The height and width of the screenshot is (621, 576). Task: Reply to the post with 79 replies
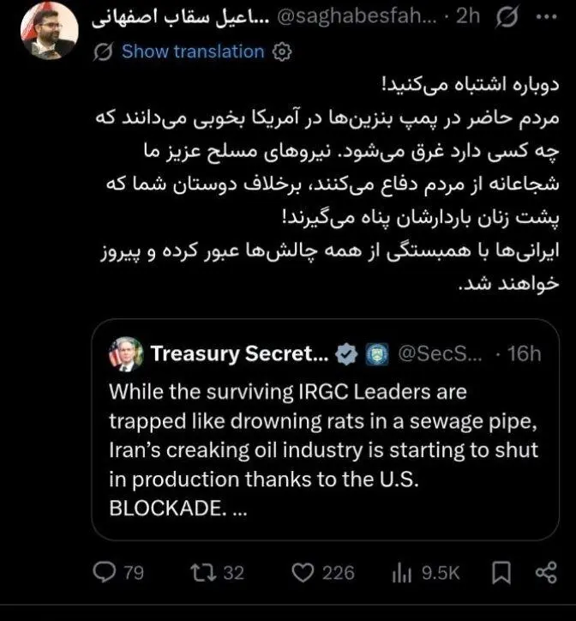click(x=105, y=572)
